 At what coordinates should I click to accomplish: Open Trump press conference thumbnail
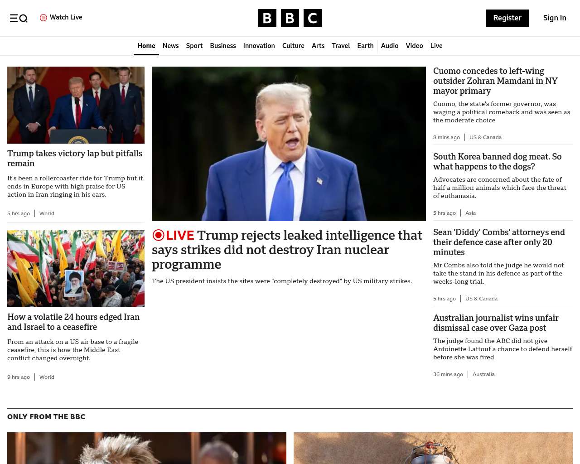(x=76, y=105)
